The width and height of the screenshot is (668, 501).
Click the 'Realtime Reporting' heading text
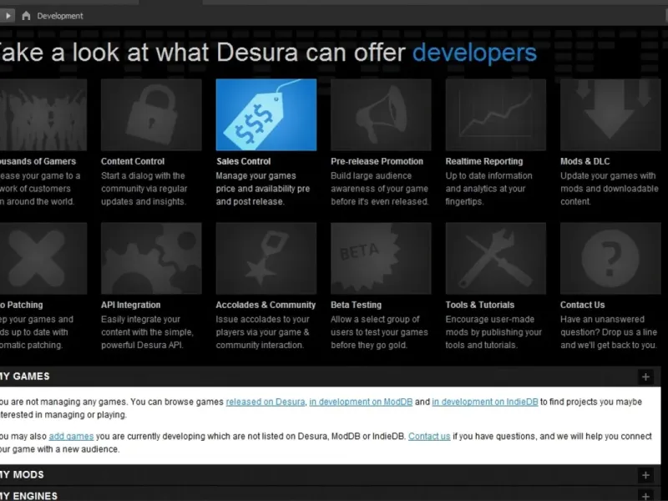click(484, 161)
